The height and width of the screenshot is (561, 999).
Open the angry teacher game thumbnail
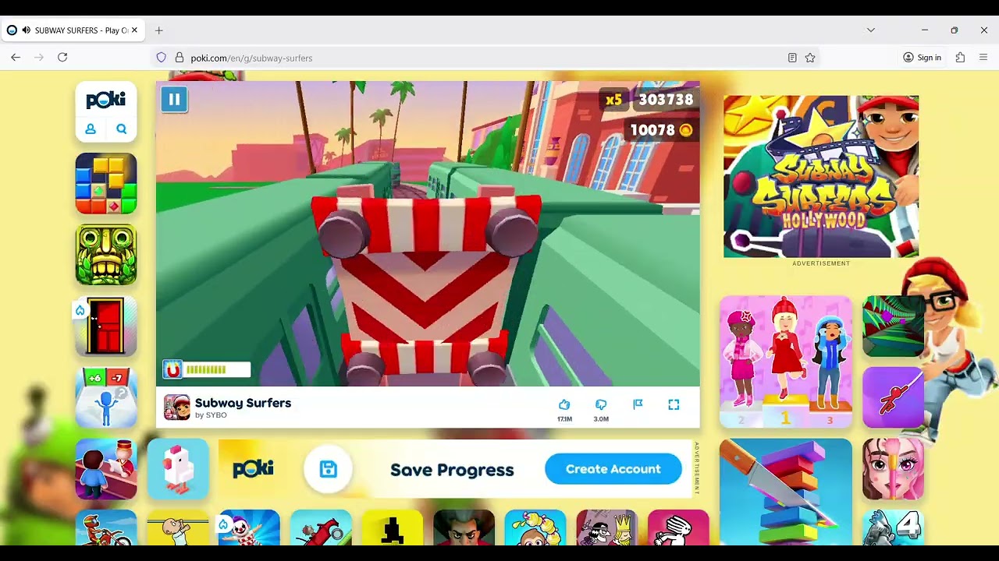(464, 528)
